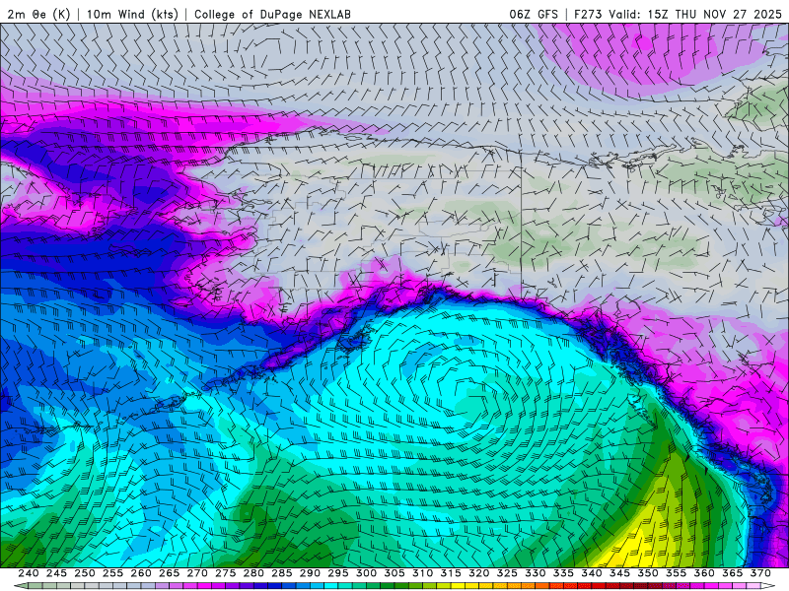Select the 330 scale value
The image size is (789, 591).
click(x=536, y=573)
